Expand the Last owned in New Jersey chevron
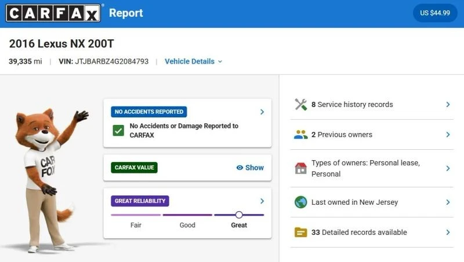Image resolution: width=464 pixels, height=262 pixels. click(448, 202)
